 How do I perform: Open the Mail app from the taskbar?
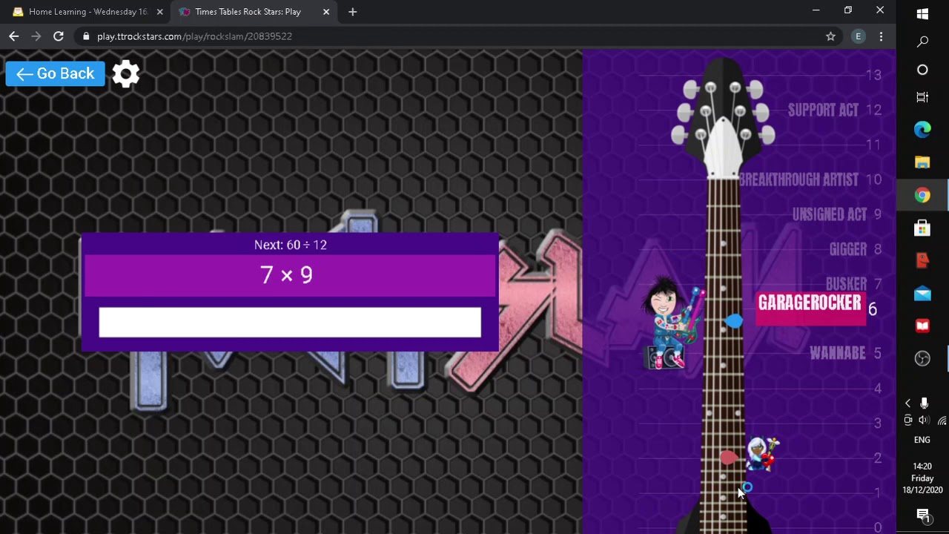tap(922, 294)
